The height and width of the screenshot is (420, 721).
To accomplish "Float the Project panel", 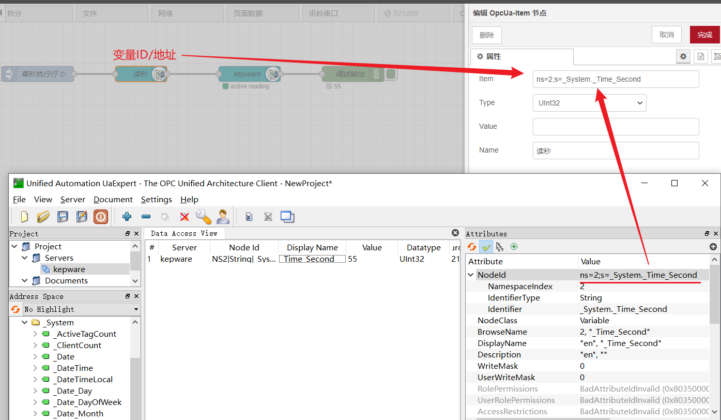I will 128,234.
